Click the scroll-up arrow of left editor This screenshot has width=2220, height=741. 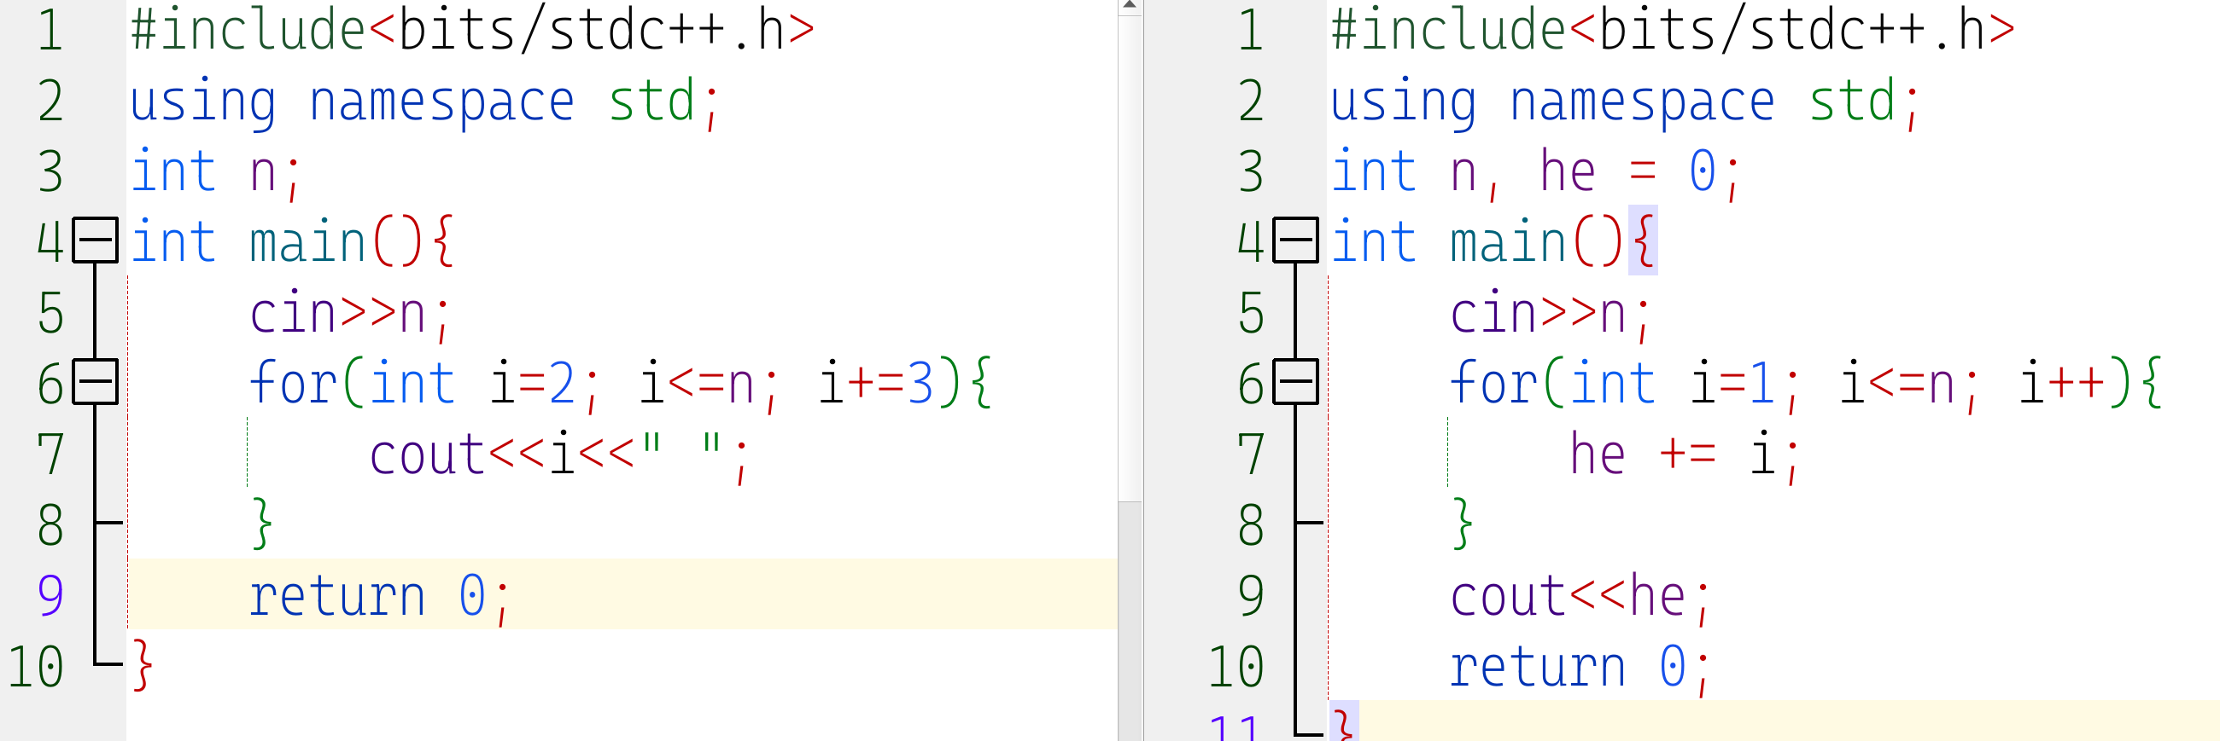coord(1129,7)
